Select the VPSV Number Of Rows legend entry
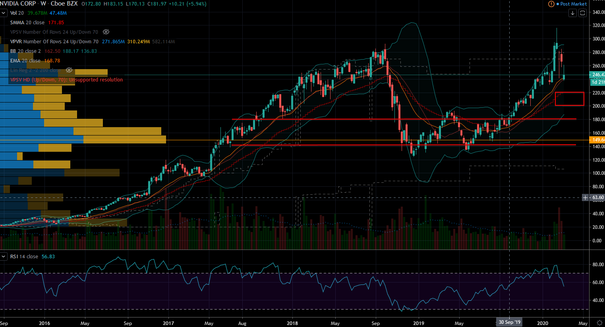Image resolution: width=605 pixels, height=327 pixels. [x=54, y=32]
